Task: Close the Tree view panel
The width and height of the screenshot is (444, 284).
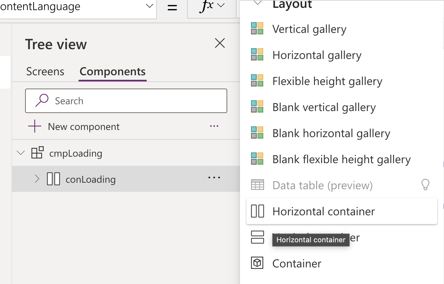Action: (x=220, y=43)
